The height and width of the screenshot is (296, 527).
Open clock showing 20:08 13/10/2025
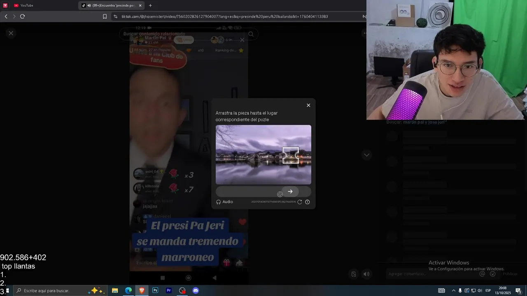pos(503,291)
